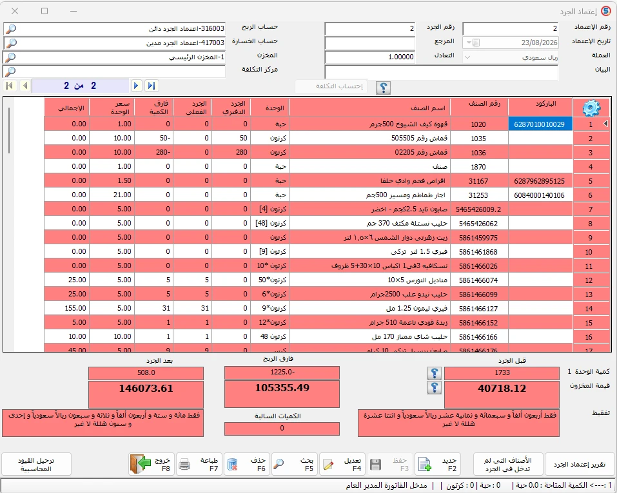Jump to the last record arrow
Screen dimensions: 617x493
click(152, 85)
